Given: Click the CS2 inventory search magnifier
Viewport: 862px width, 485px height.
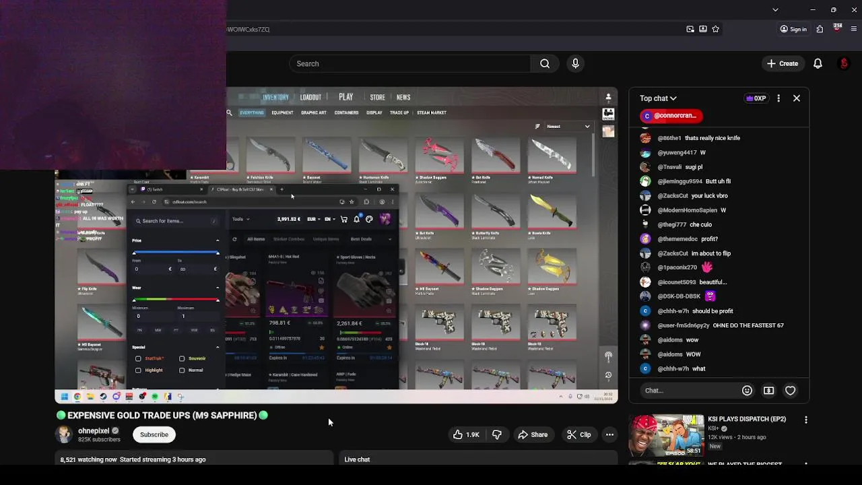Looking at the screenshot, I should pos(229,113).
